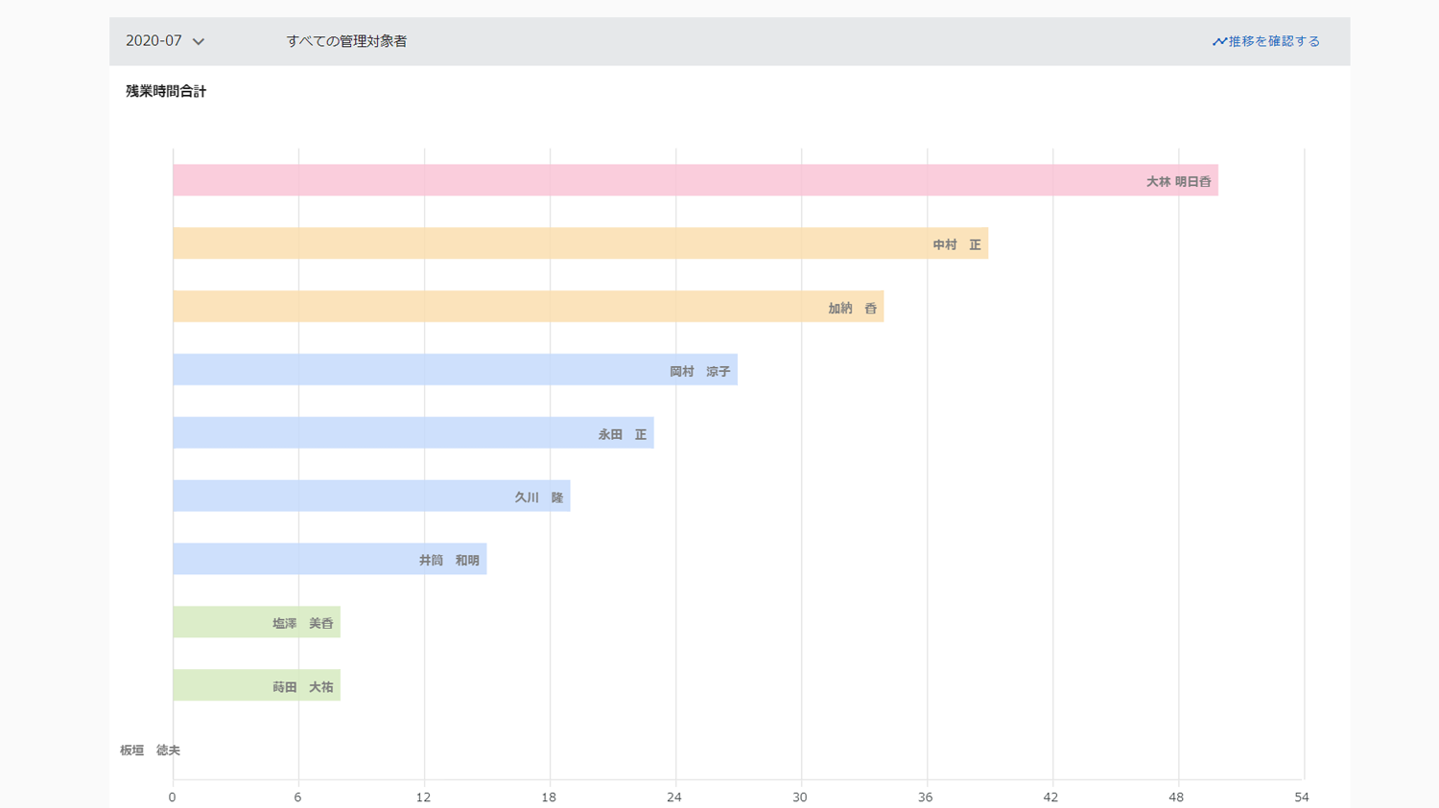Viewport: 1439px width, 808px height.
Task: Click the orange bar labeled 中村 正
Action: tap(579, 243)
